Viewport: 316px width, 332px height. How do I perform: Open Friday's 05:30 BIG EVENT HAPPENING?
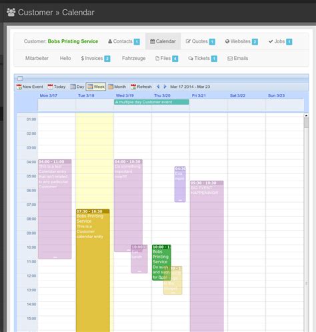[207, 257]
